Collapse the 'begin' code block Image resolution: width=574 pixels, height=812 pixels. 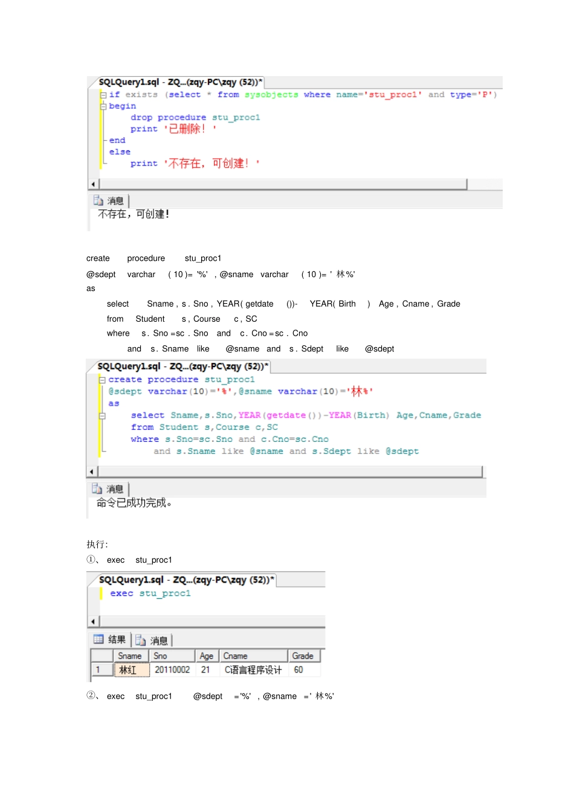(x=103, y=106)
